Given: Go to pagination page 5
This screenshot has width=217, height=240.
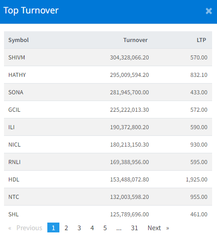Looking at the screenshot, I should coord(105,228).
